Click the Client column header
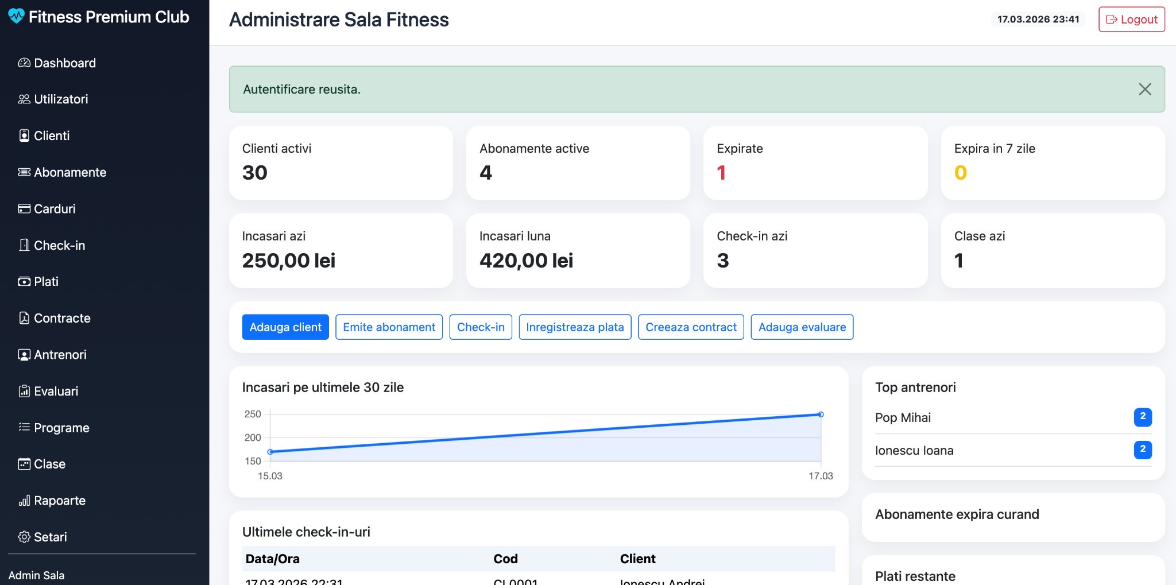Viewport: 1176px width, 585px height. [637, 559]
